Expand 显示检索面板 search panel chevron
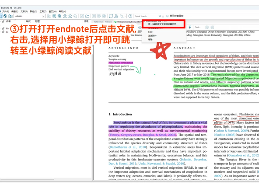The height and width of the screenshot is (188, 259). point(167,16)
